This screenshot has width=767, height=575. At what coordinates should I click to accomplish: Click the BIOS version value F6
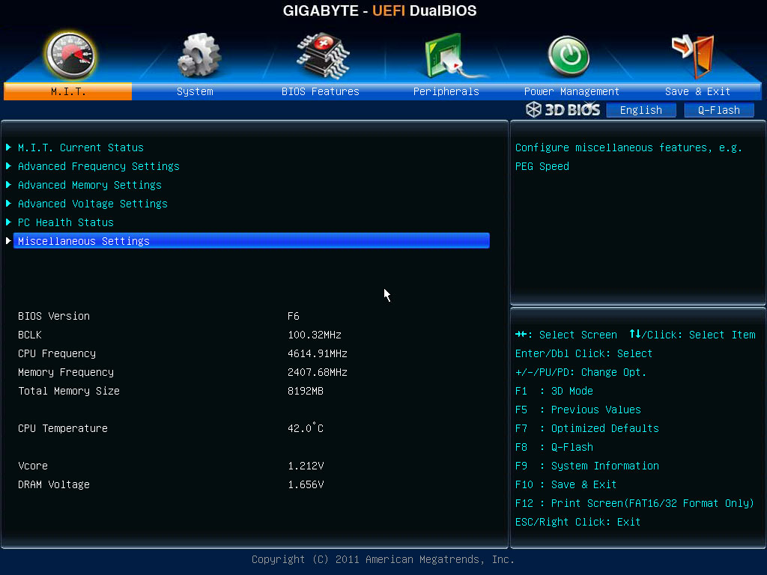pos(294,316)
